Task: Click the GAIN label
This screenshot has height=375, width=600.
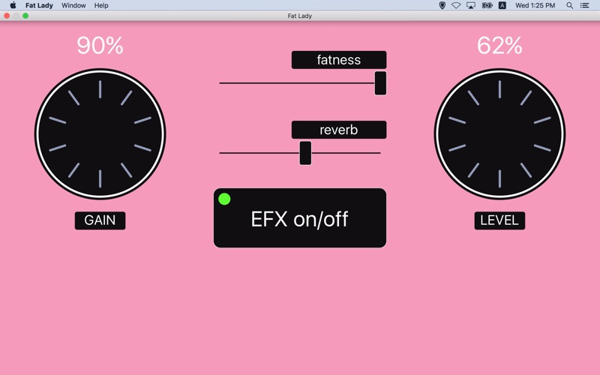Action: tap(100, 220)
